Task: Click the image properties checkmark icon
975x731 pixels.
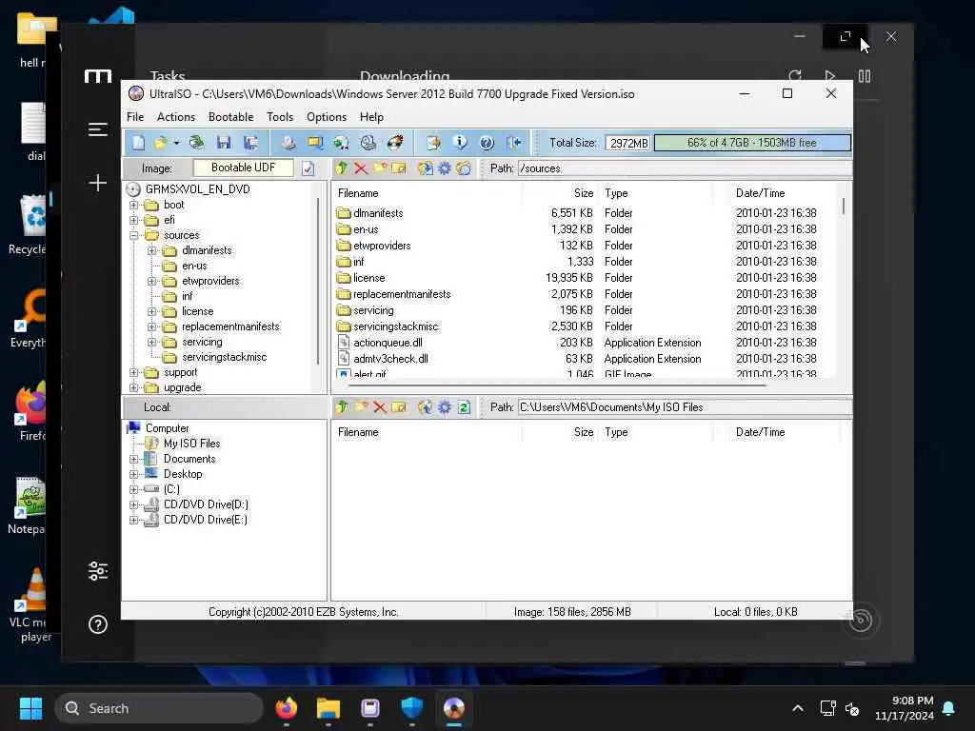Action: [x=308, y=168]
